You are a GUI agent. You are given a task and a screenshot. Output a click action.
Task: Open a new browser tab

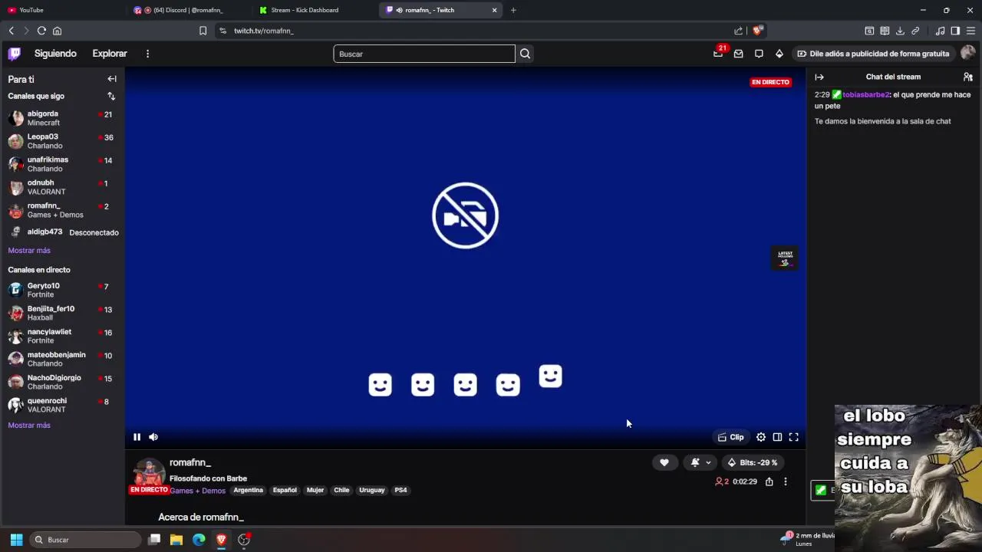(x=513, y=10)
